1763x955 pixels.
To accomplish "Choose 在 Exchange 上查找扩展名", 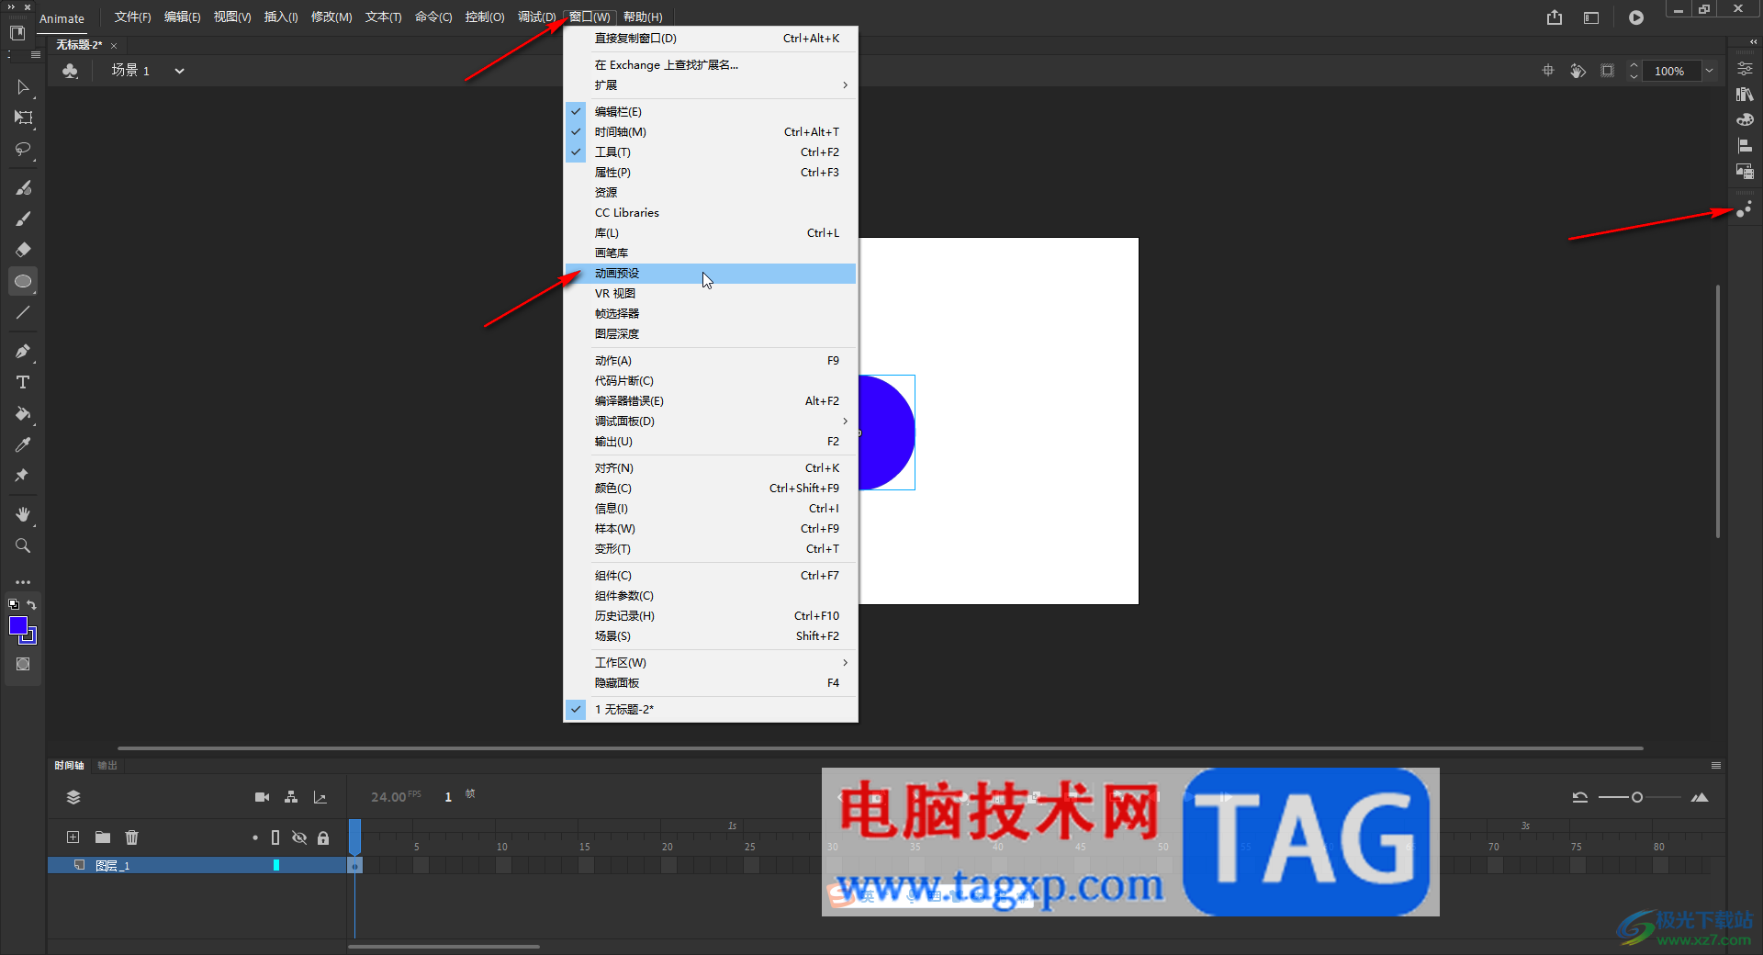I will (711, 65).
